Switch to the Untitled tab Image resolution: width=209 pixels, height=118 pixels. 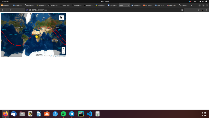pyautogui.click(x=6, y=5)
